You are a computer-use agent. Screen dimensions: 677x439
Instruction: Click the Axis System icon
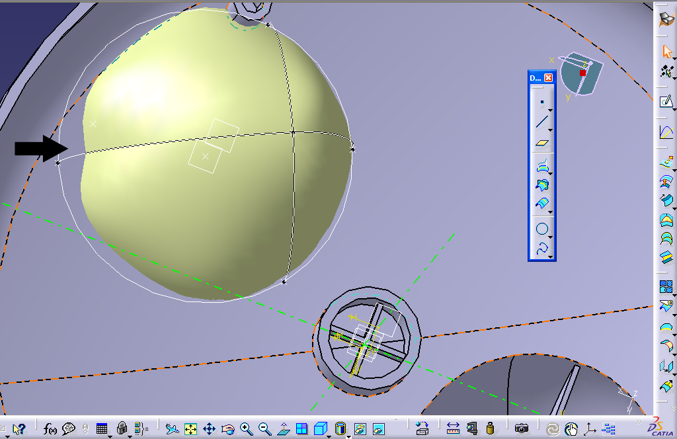(590, 428)
